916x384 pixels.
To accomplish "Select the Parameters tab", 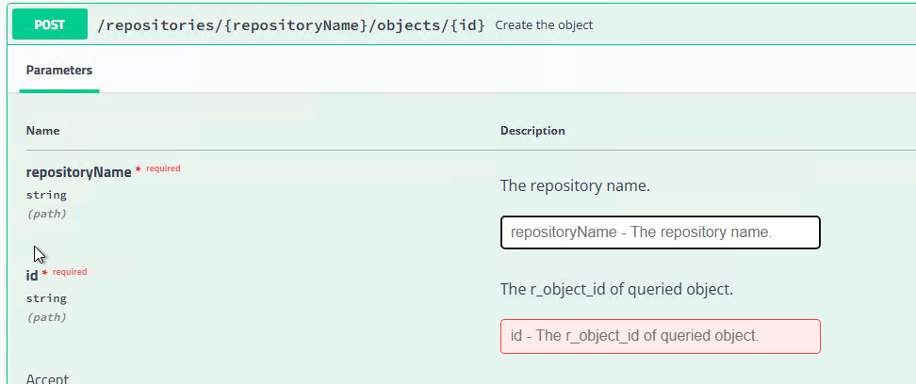I will pos(59,71).
